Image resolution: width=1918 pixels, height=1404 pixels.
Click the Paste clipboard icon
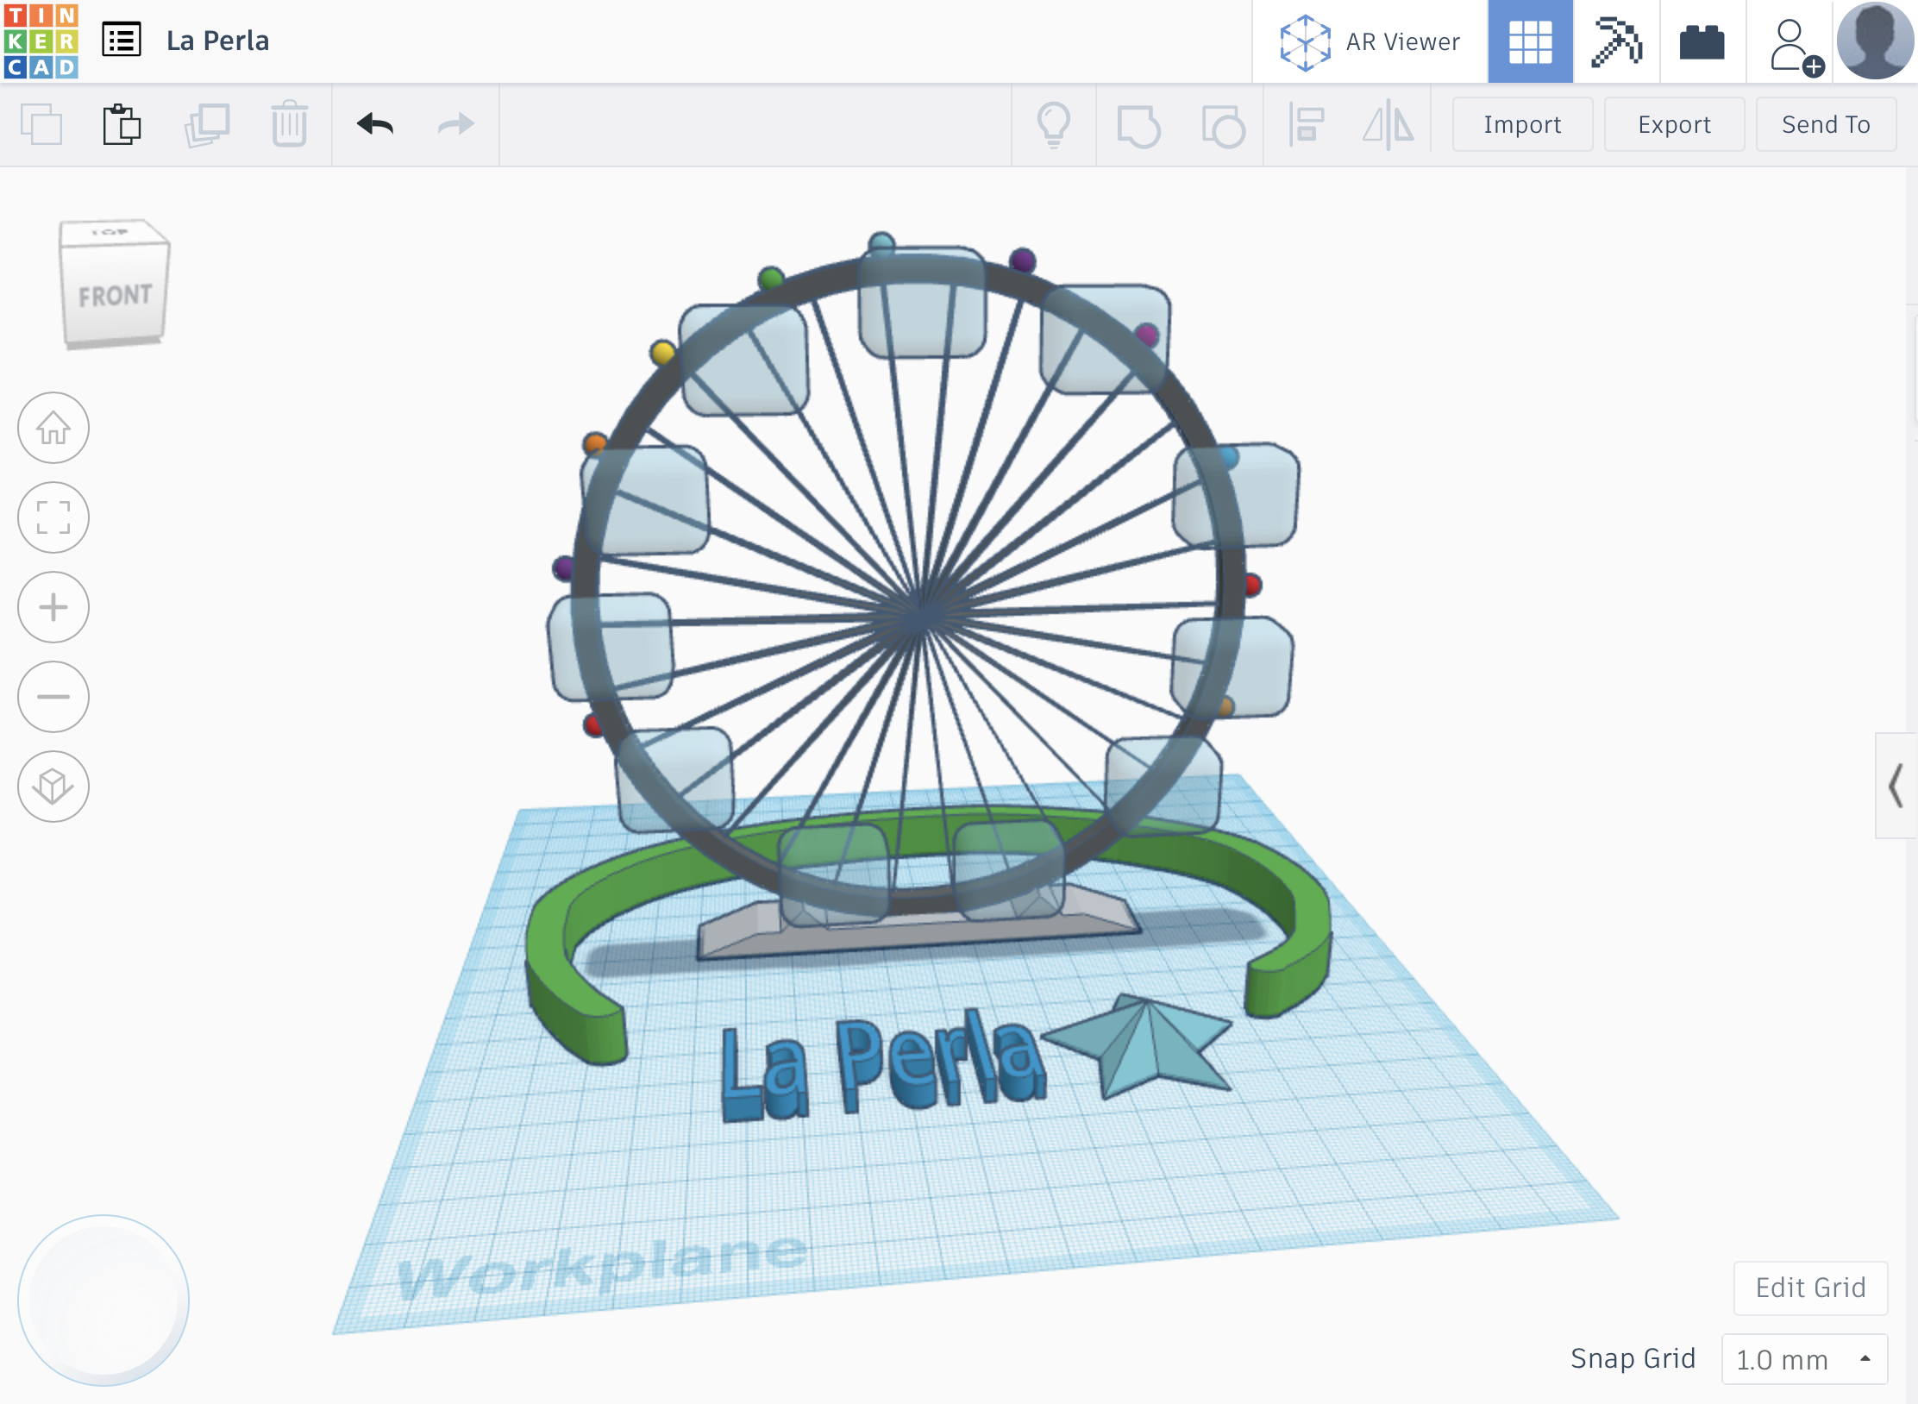point(122,125)
